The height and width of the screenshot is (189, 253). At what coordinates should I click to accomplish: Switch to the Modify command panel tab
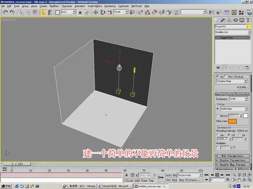[x=223, y=20]
